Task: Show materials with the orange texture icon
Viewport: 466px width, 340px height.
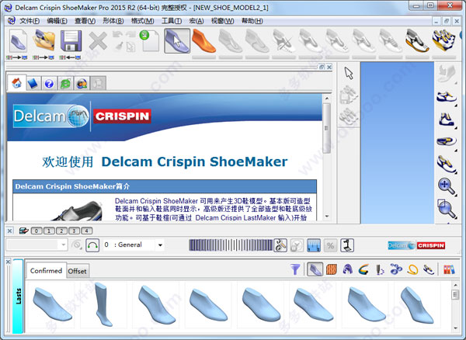Action: (332, 269)
